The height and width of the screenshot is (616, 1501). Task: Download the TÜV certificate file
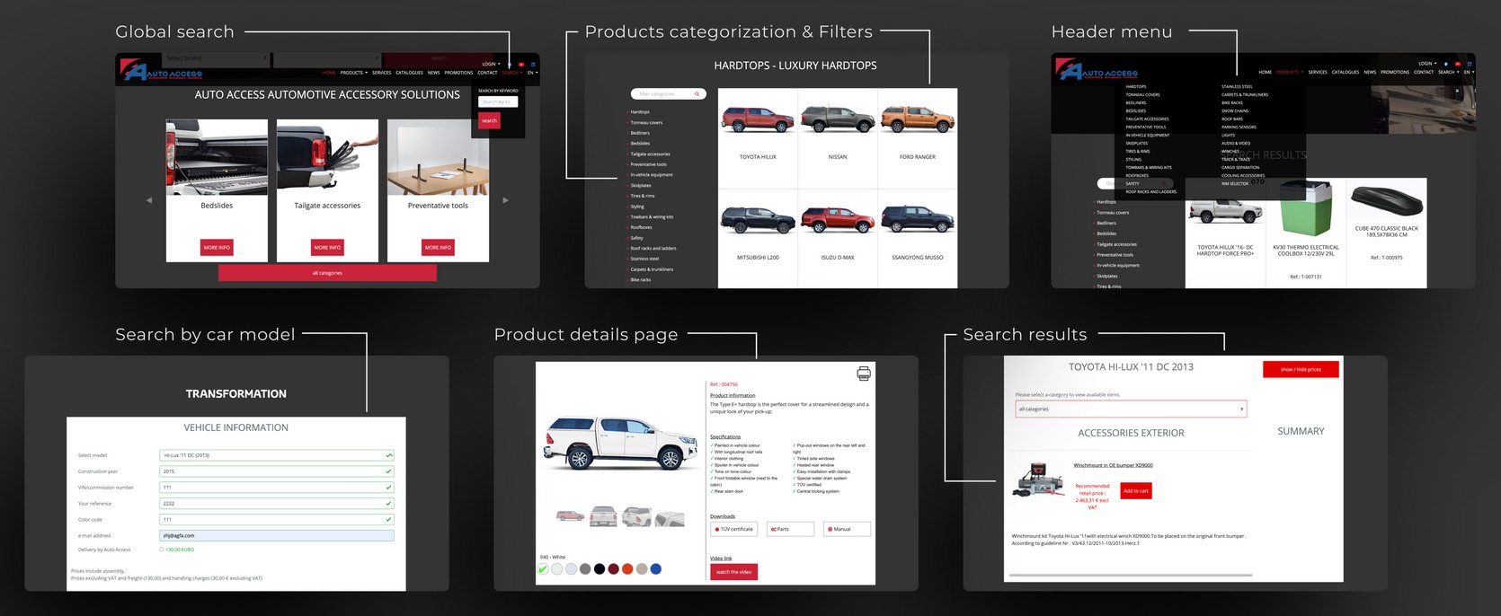coord(733,529)
